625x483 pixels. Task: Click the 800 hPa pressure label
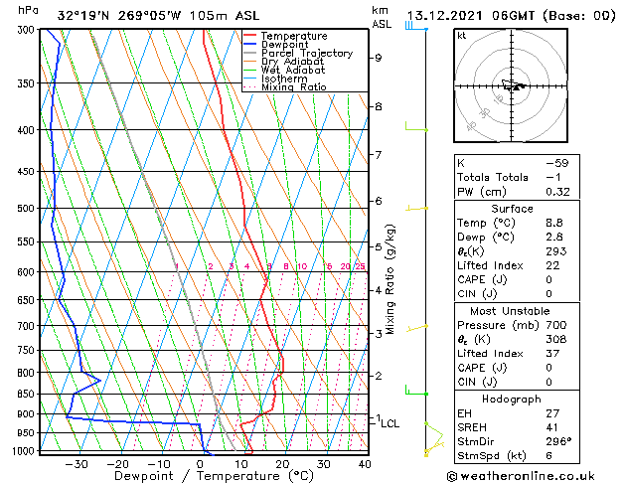tap(28, 373)
